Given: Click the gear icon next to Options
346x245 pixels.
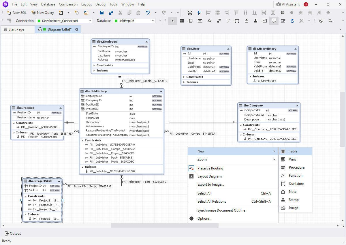Looking at the screenshot, I should click(x=191, y=218).
